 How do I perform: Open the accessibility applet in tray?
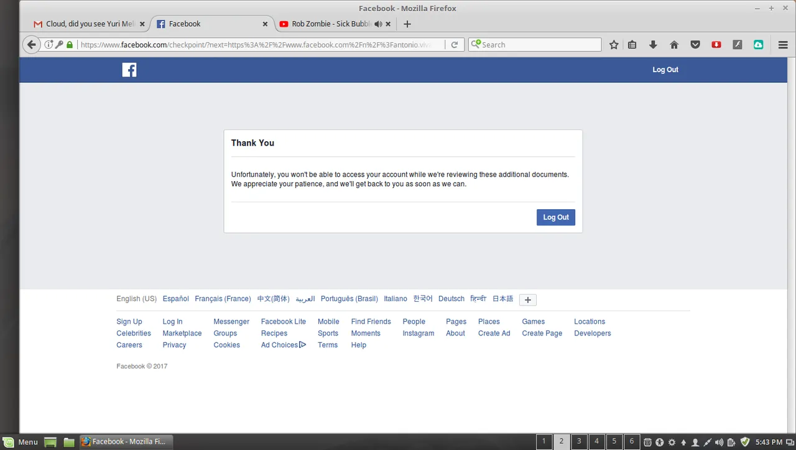[660, 443]
